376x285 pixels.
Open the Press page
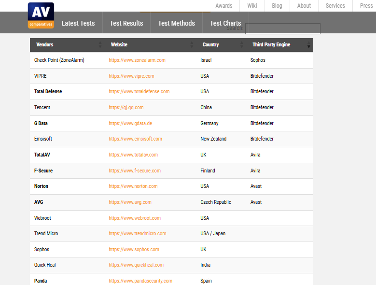366,6
